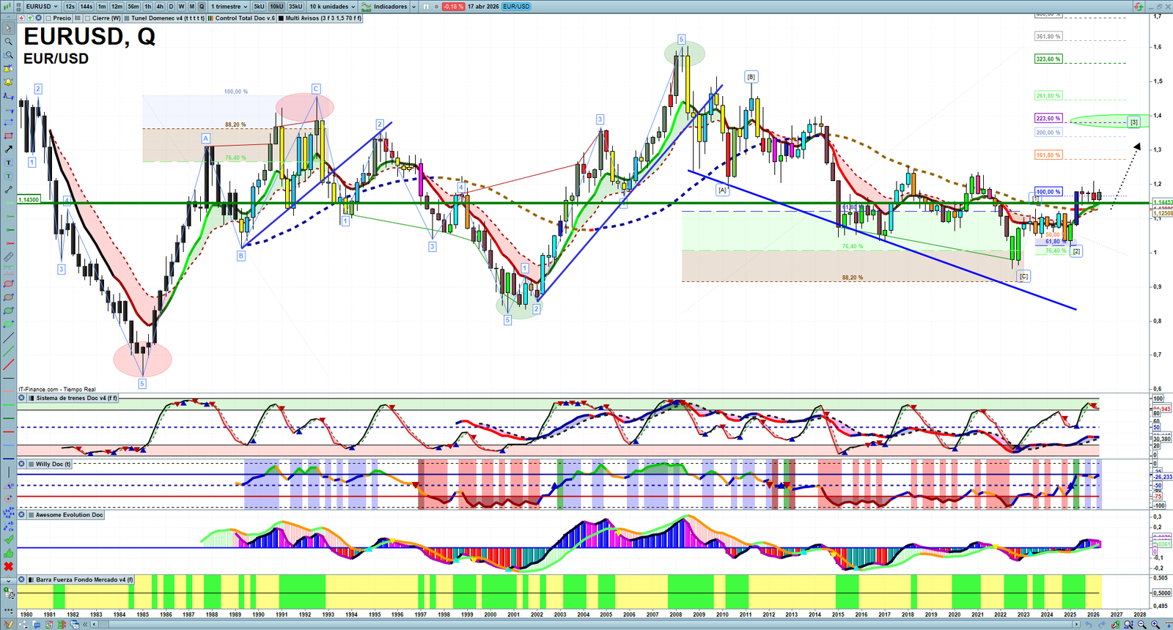Click the red add-panel icon beside Precio
Image resolution: width=1173 pixels, height=630 pixels.
coord(21,18)
